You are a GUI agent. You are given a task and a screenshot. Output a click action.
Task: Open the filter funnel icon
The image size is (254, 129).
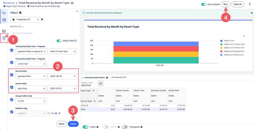coord(4,38)
